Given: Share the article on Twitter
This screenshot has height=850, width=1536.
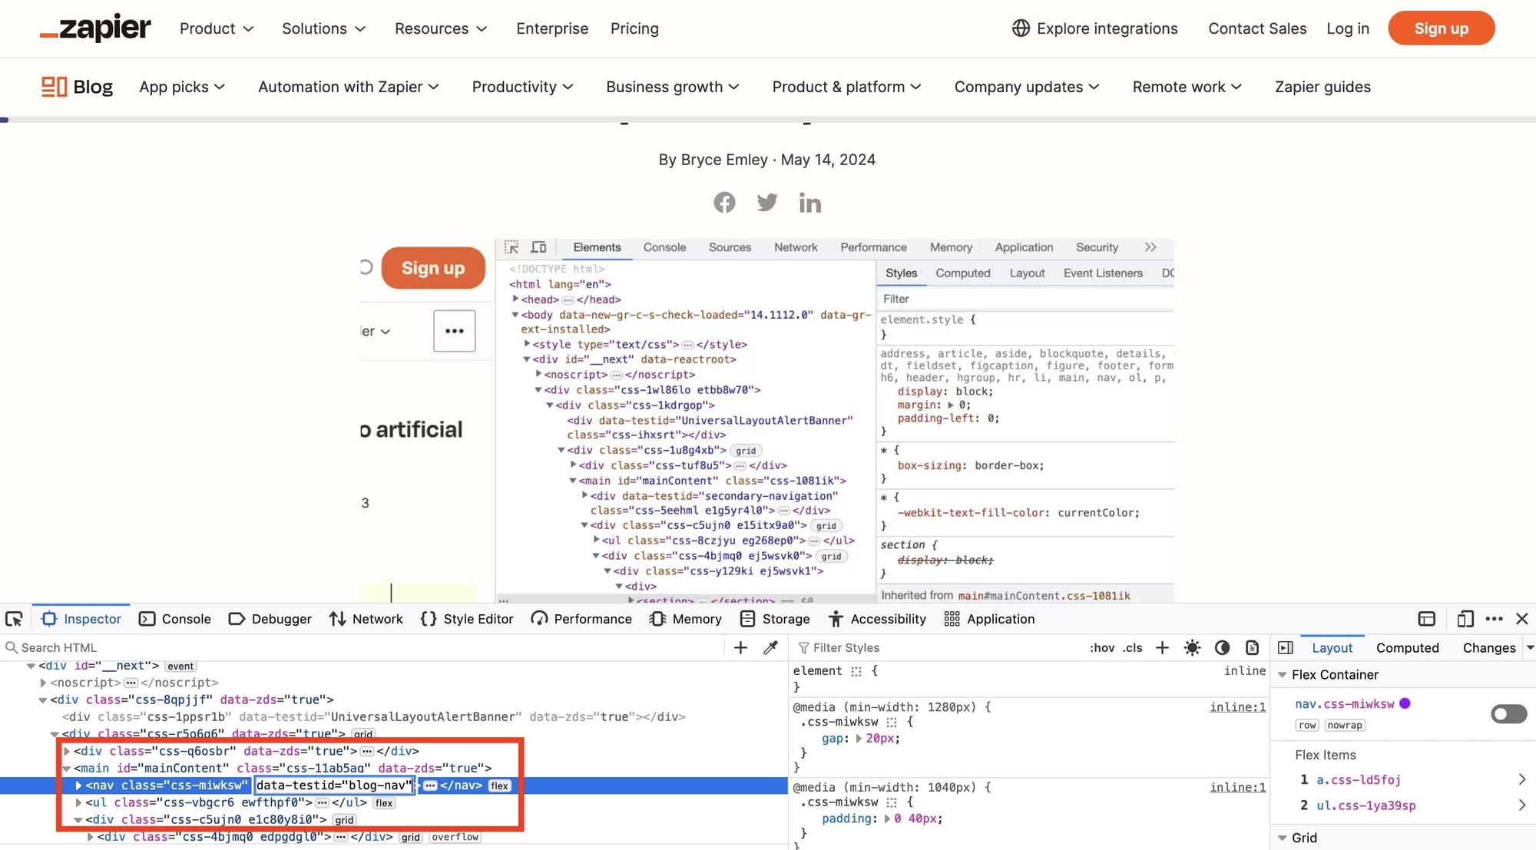Looking at the screenshot, I should tap(766, 202).
